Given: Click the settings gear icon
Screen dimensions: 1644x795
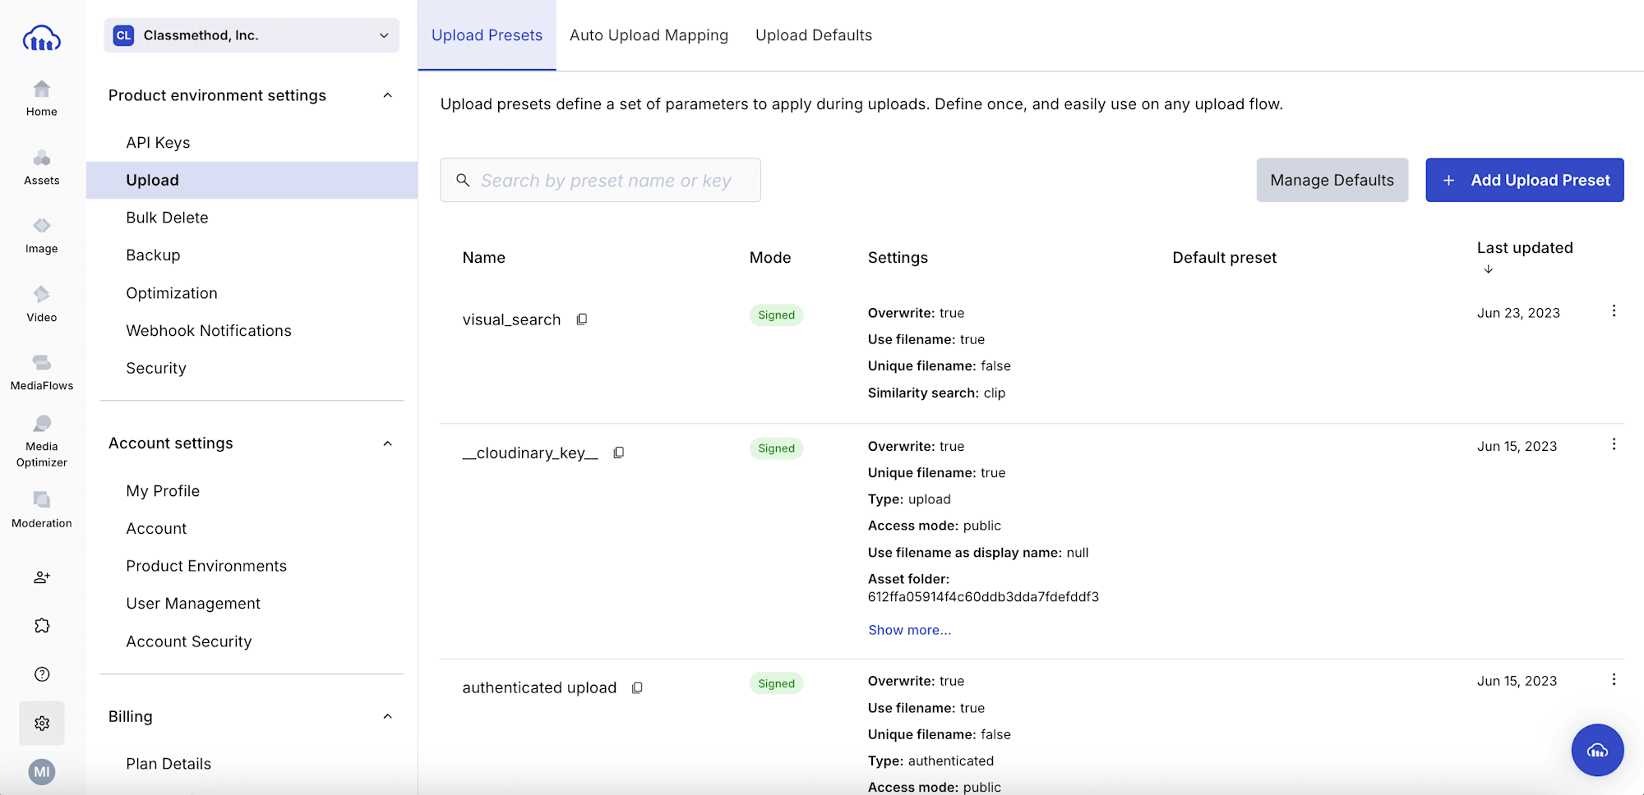Looking at the screenshot, I should point(42,723).
